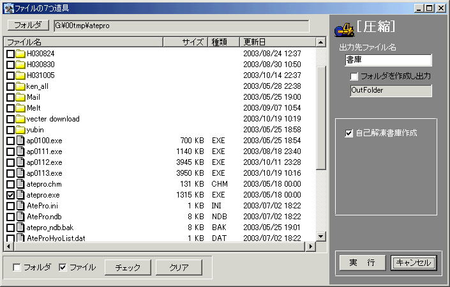
Task: Select the atepro_ndb.bak file name
Action: tap(50, 228)
